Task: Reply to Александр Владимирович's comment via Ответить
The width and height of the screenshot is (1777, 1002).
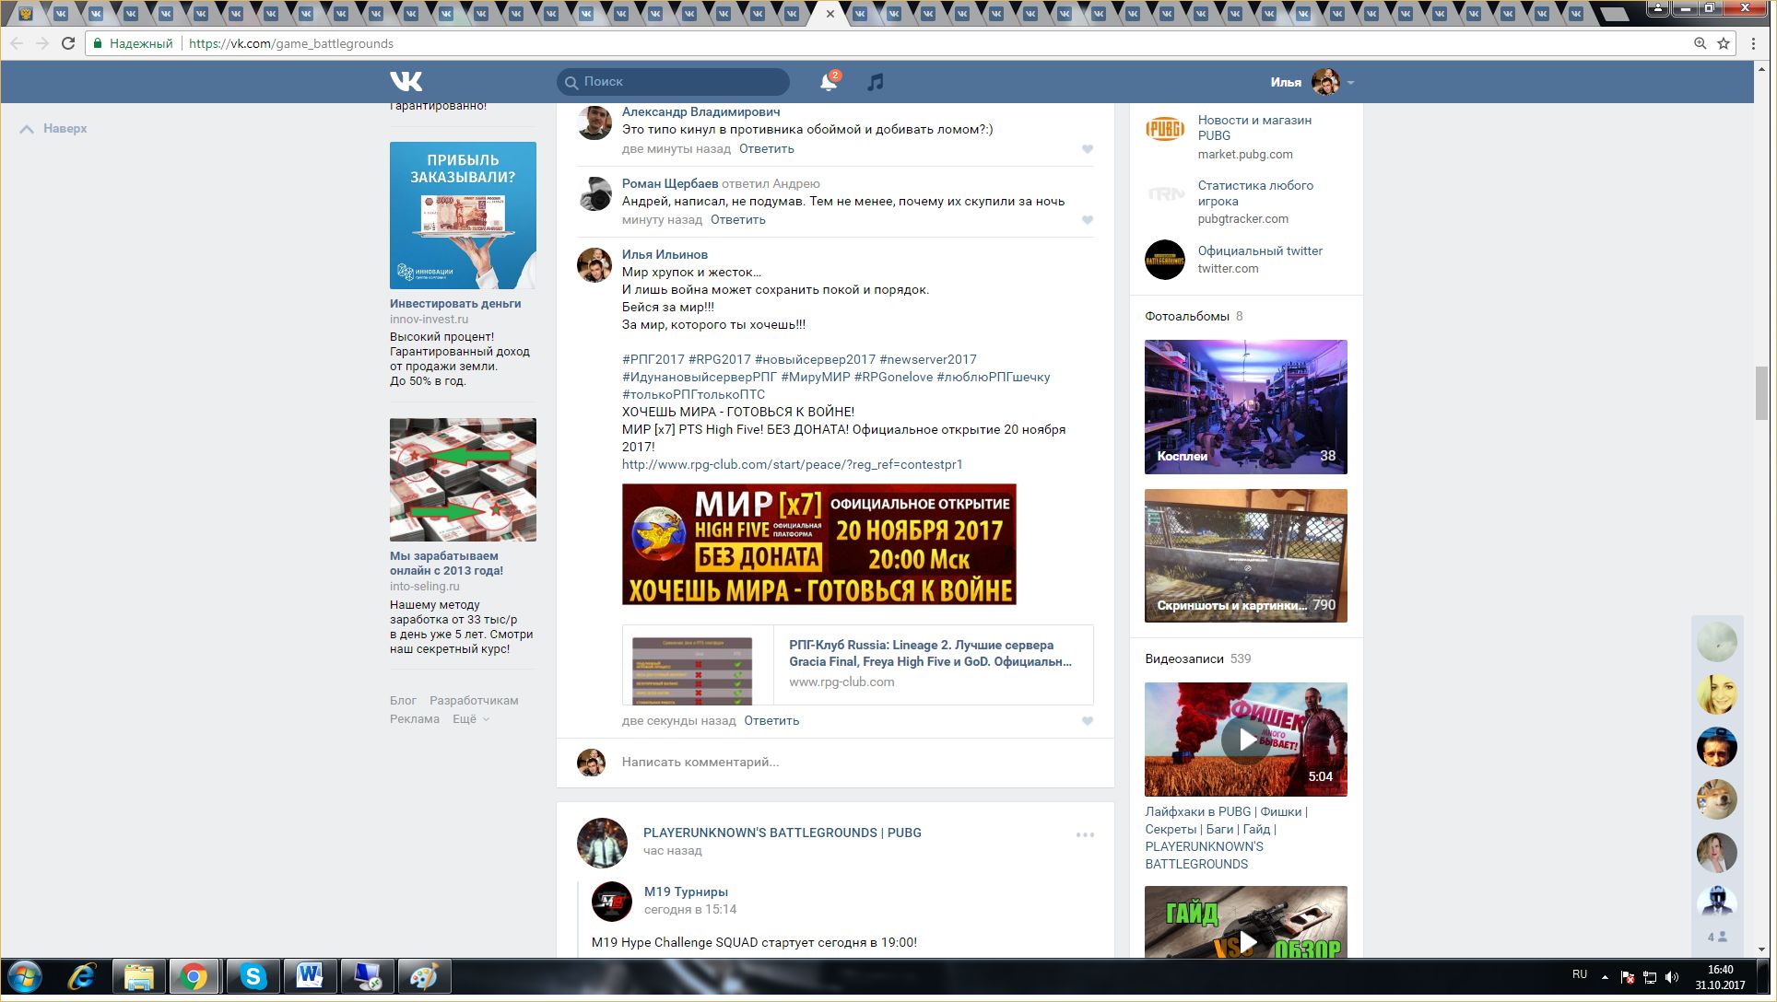Action: point(767,148)
